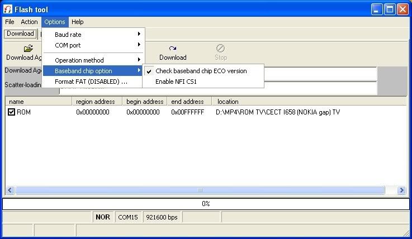
Task: Click end address 0x00FFFFFF cell
Action: coord(188,112)
